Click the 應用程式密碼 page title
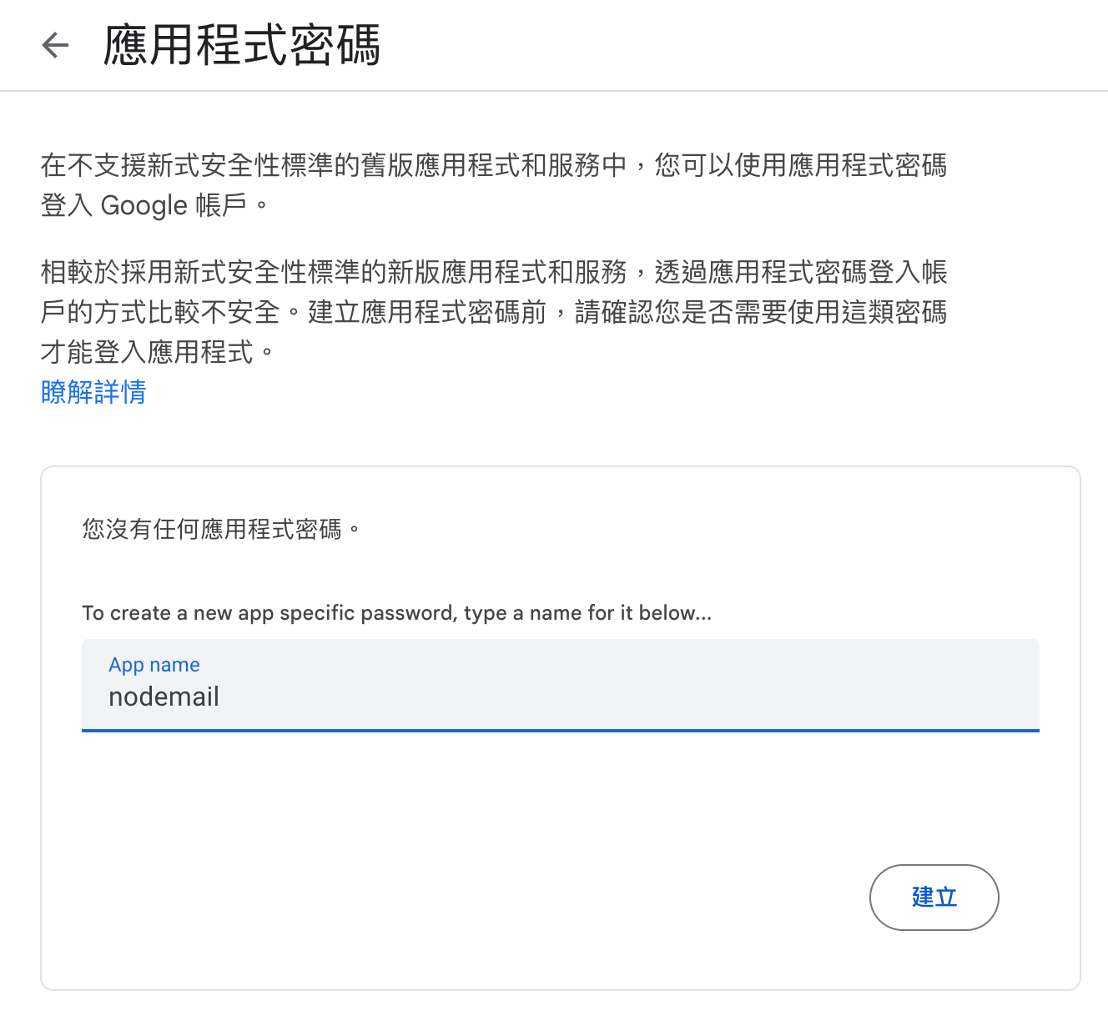 pos(240,45)
